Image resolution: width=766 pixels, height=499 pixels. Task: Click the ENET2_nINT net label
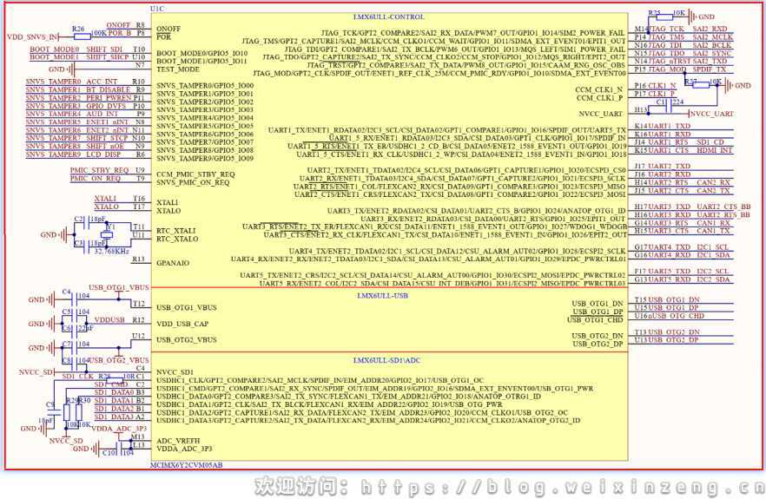coord(108,130)
